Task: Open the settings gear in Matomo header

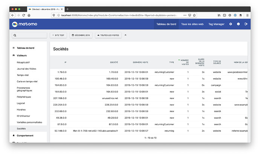Action: 231,24
